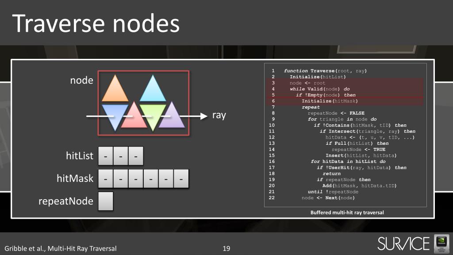Click code line 'repeatNode <- FALSE'
Screen dimensions: 453x255
coord(336,113)
